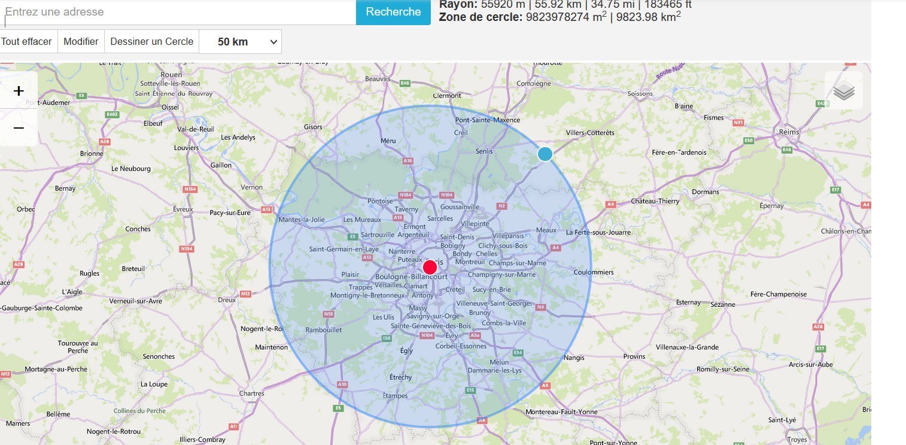
Task: Click the Rayon measurement text
Action: point(566,4)
